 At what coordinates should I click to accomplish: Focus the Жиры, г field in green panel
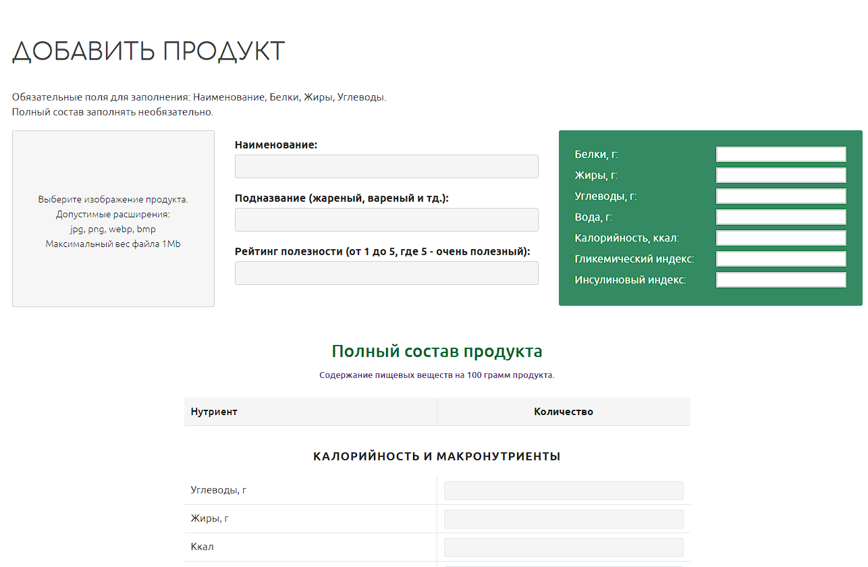[780, 175]
